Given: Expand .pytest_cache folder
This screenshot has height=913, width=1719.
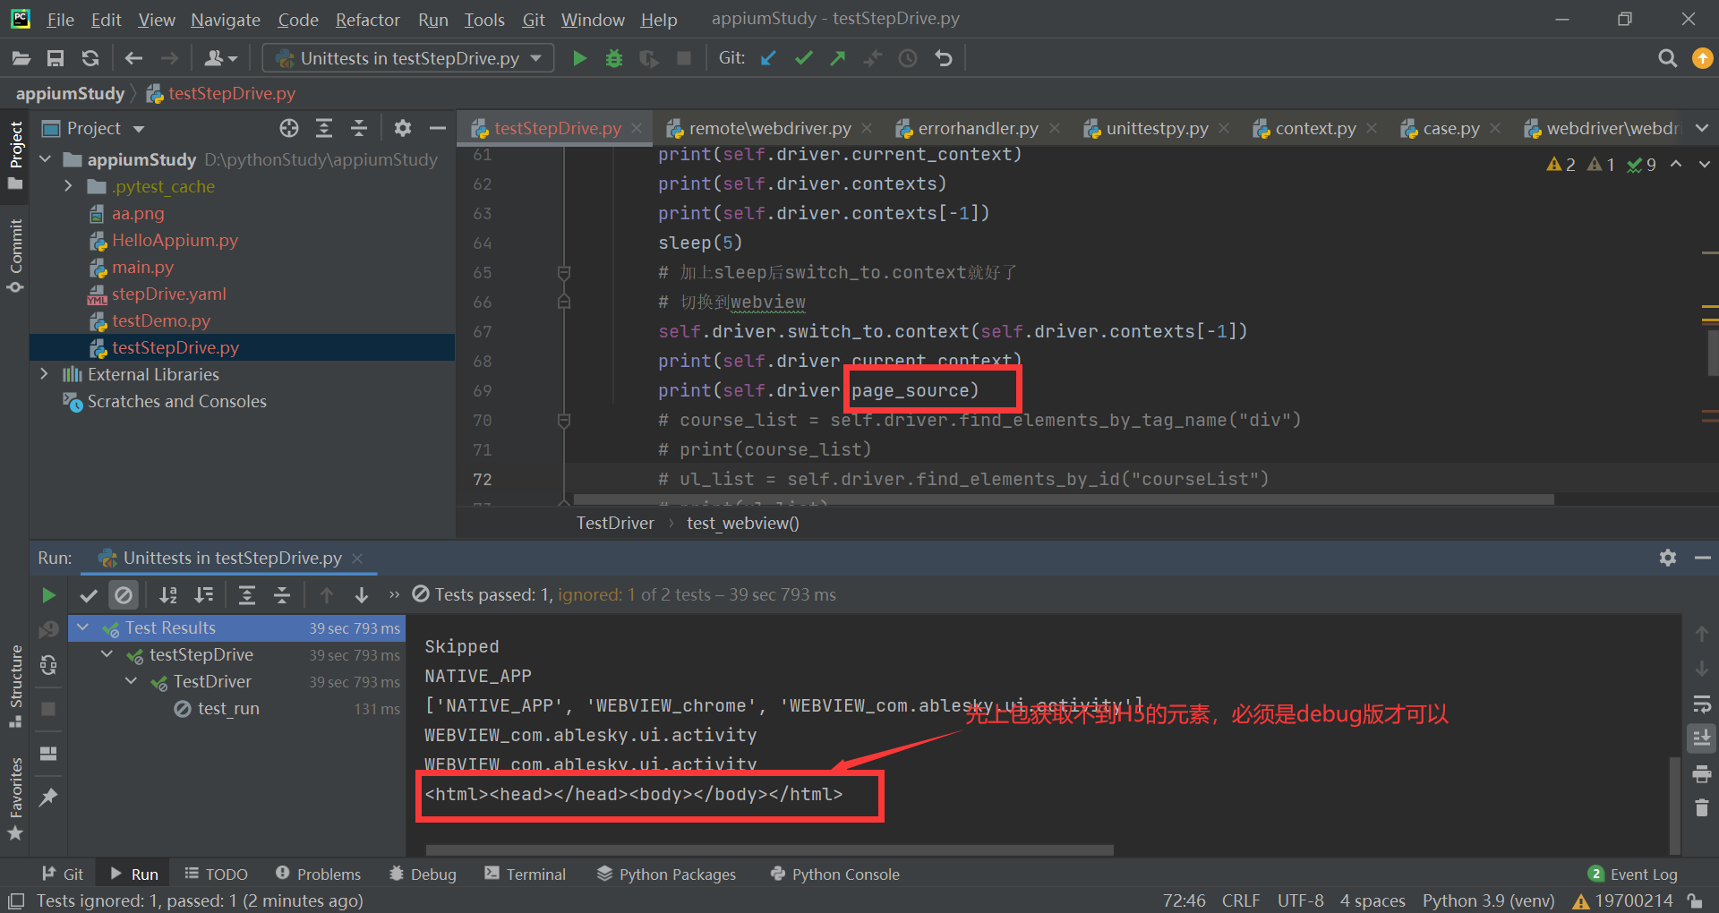Looking at the screenshot, I should pos(68,186).
